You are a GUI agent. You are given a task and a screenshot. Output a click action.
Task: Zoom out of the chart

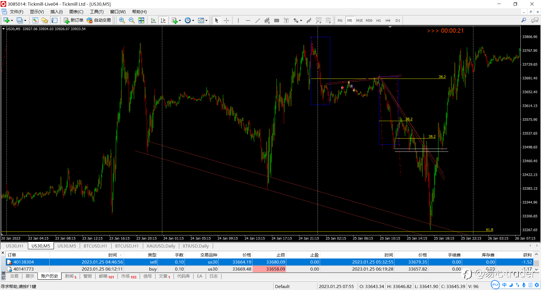pos(132,20)
